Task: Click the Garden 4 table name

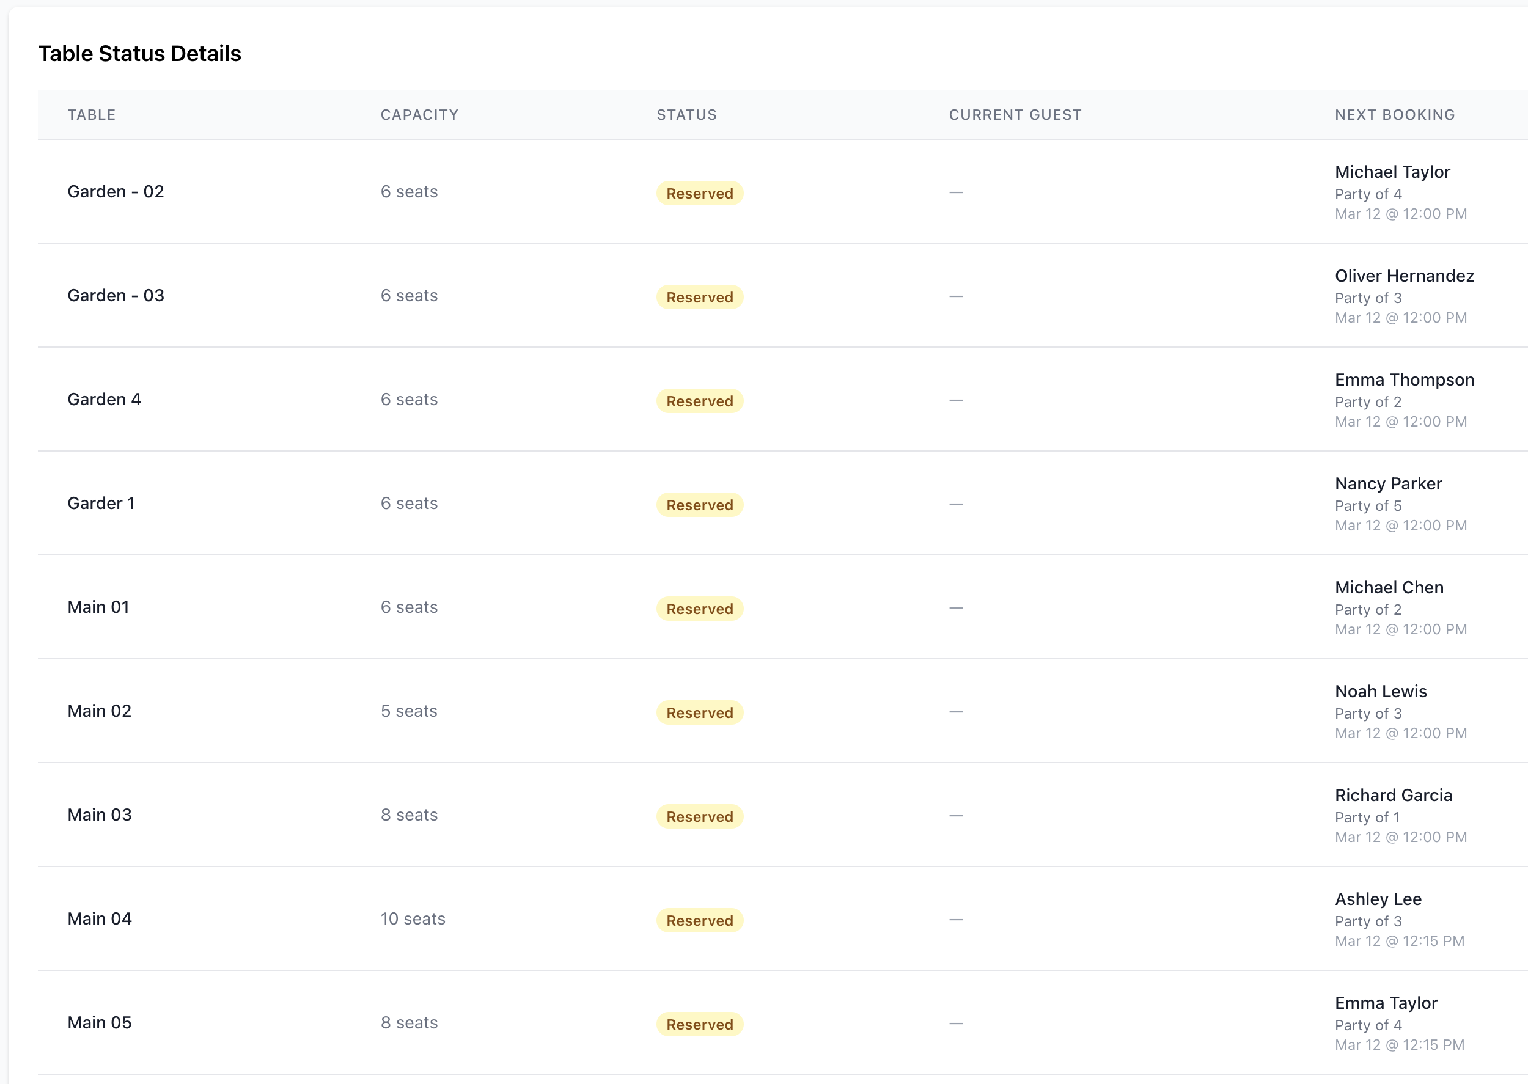Action: (104, 399)
